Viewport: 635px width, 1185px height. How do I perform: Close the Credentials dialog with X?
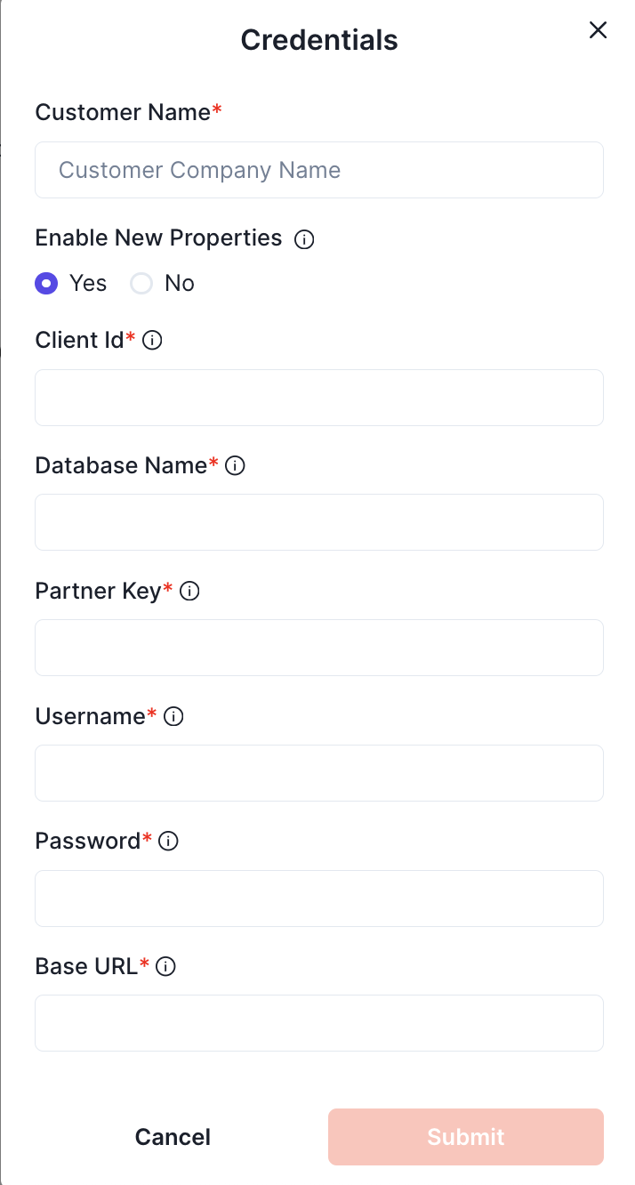[x=598, y=30]
